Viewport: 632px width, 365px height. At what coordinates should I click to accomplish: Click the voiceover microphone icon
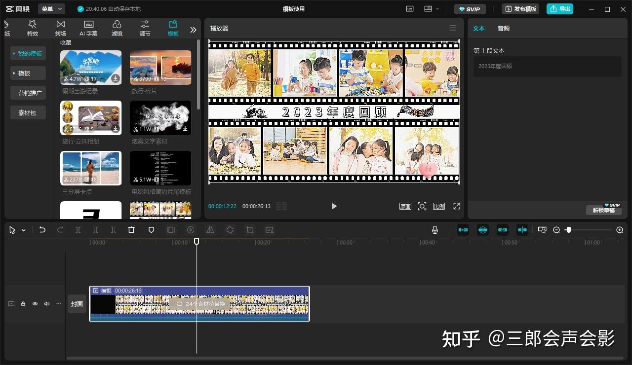(434, 229)
